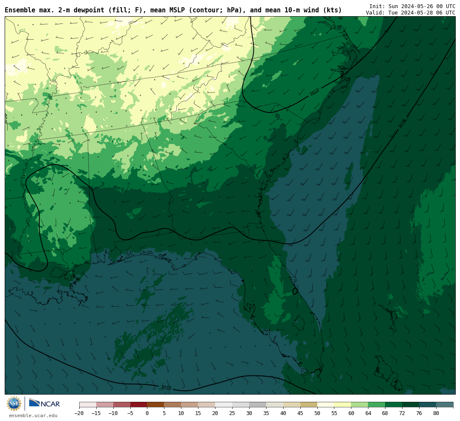Pick the green swatch between 64 and 68
The height and width of the screenshot is (421, 460).
pyautogui.click(x=377, y=405)
